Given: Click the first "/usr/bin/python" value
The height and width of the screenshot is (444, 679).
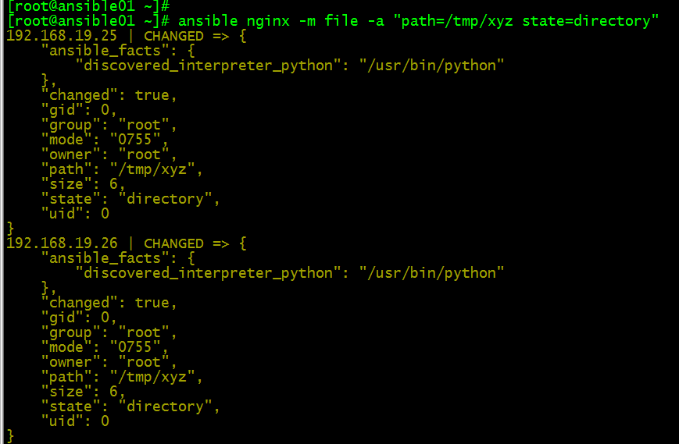Looking at the screenshot, I should (432, 66).
